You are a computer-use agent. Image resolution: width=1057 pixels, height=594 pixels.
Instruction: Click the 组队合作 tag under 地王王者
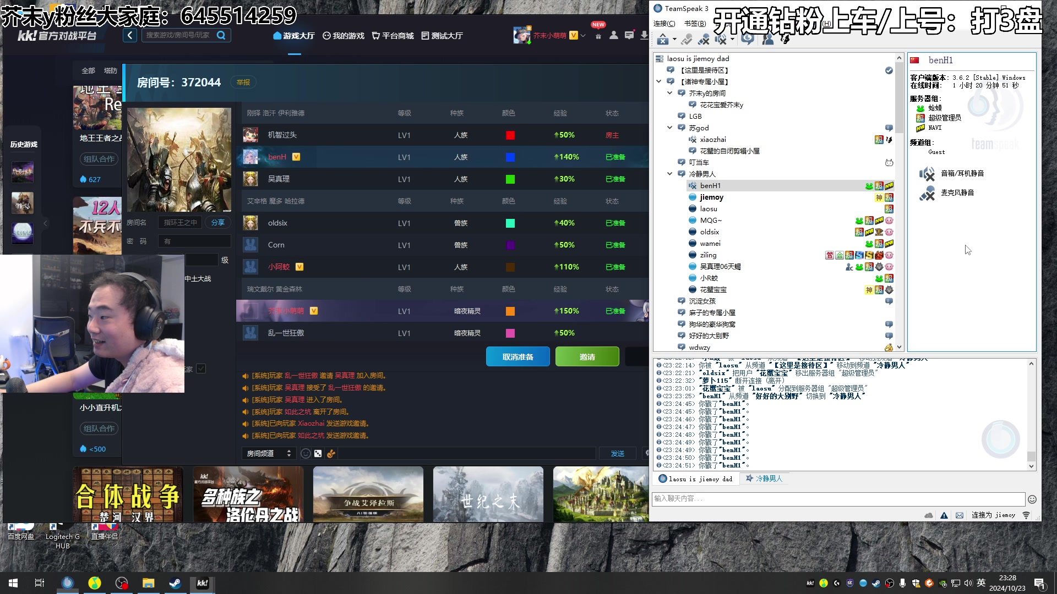[x=99, y=159]
